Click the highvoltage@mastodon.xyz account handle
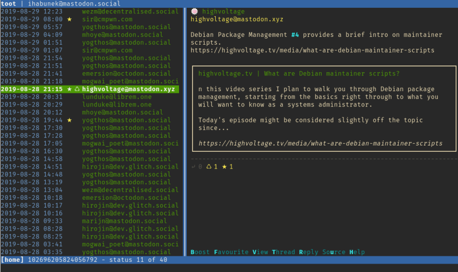This screenshot has width=458, height=272. (x=237, y=19)
